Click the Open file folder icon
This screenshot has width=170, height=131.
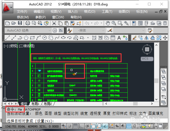coord(14,23)
